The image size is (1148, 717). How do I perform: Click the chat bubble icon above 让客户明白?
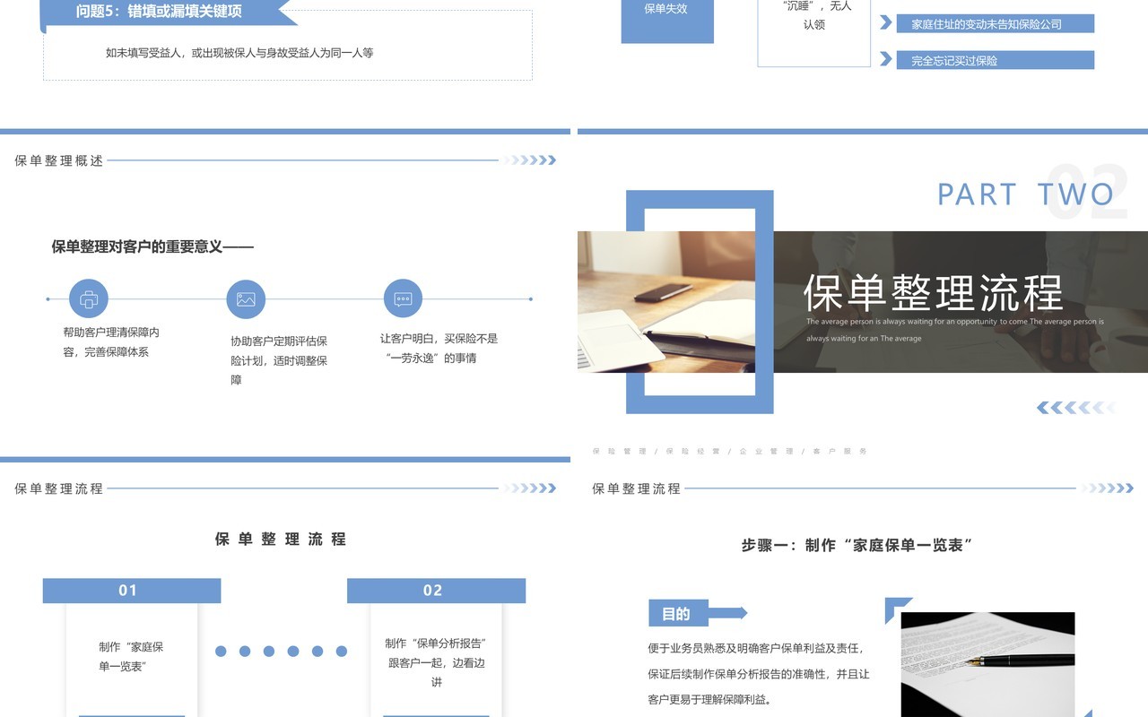click(403, 298)
